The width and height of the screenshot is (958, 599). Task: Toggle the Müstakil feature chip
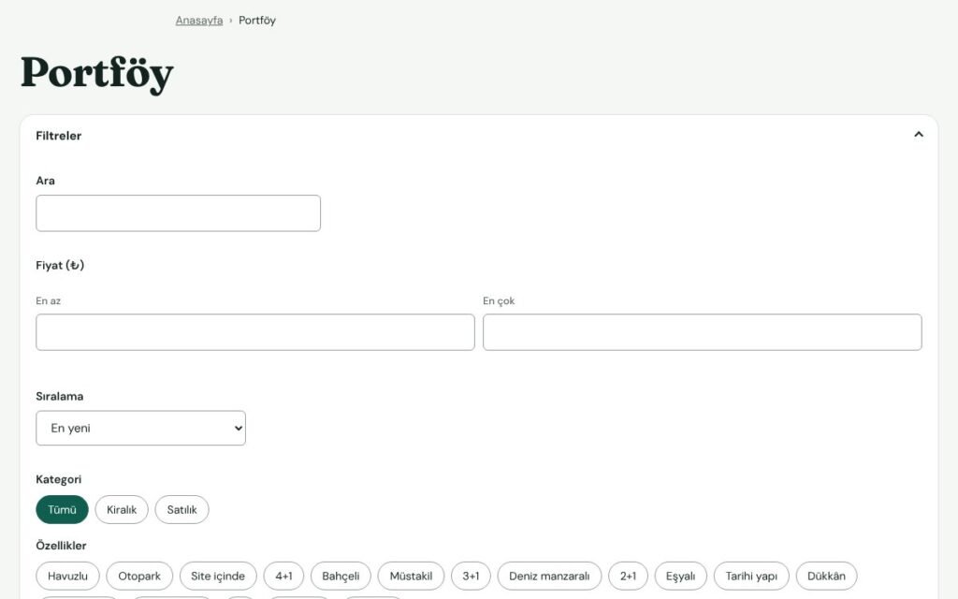(412, 576)
